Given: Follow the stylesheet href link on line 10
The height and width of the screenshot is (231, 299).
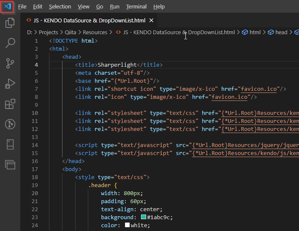Looking at the screenshot, I should [260, 113].
